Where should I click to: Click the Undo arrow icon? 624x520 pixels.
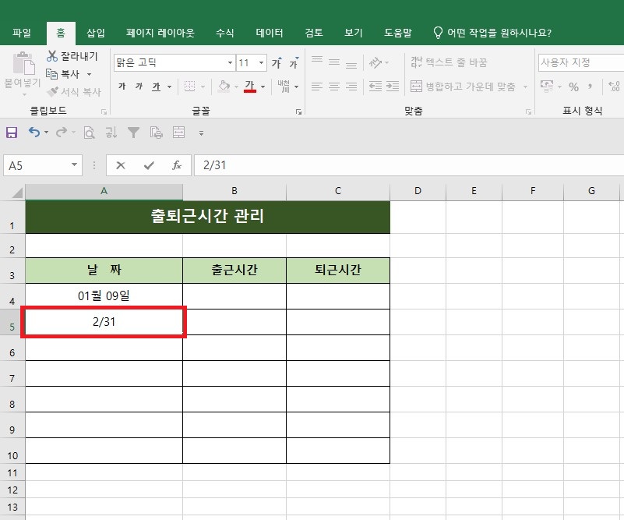[34, 133]
